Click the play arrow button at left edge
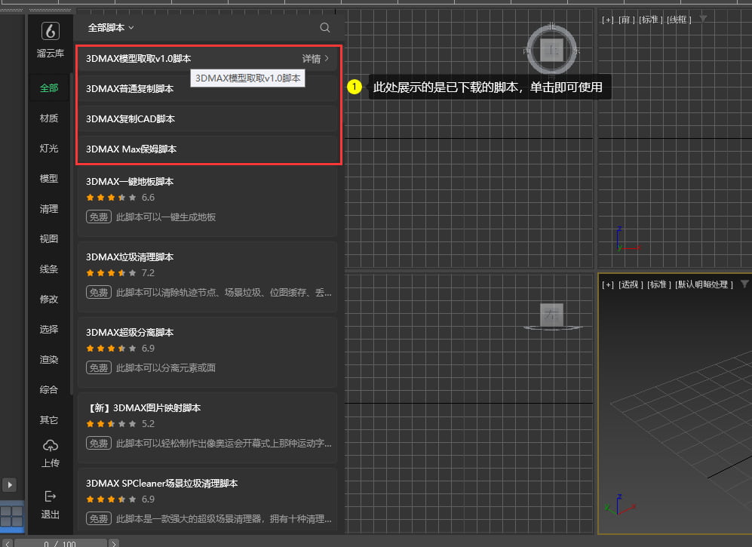The width and height of the screenshot is (752, 547). click(9, 484)
